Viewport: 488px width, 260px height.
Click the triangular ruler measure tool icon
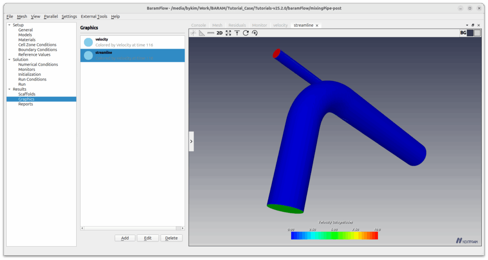[x=202, y=33]
